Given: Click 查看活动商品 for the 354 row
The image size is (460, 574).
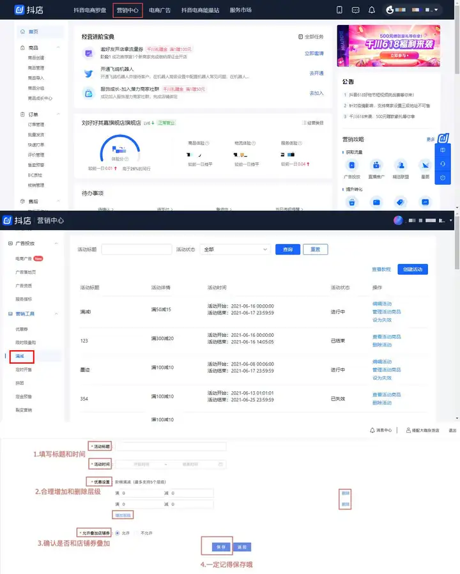Looking at the screenshot, I should coord(387,394).
